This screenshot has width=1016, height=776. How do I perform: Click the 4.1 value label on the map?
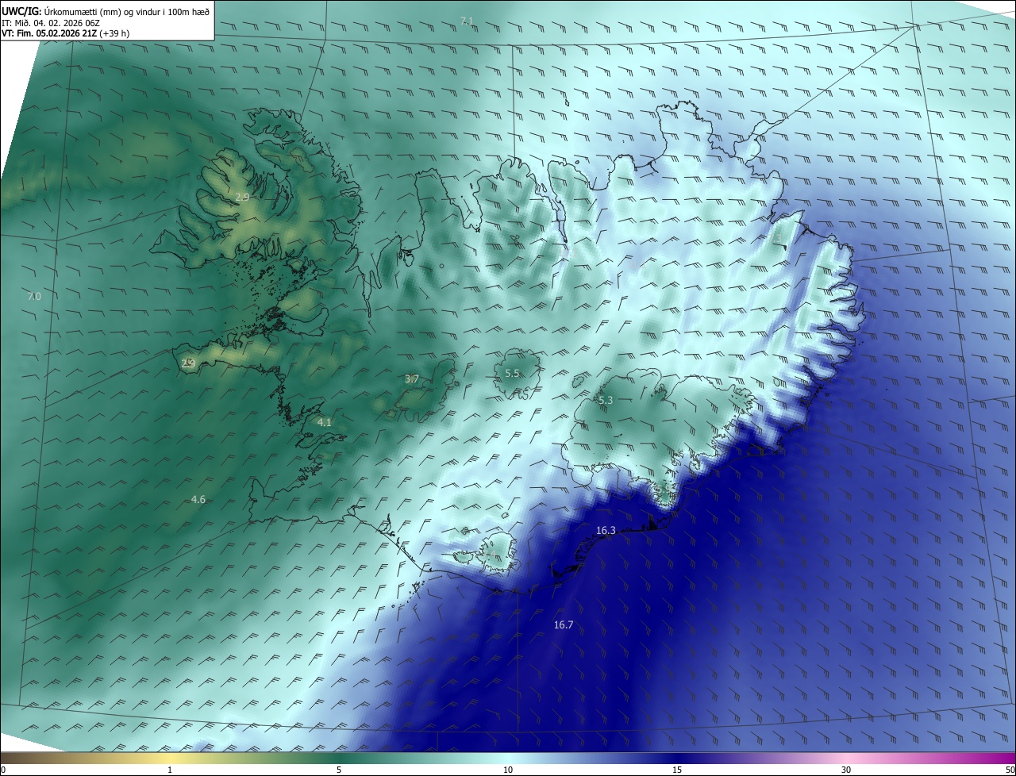[324, 423]
